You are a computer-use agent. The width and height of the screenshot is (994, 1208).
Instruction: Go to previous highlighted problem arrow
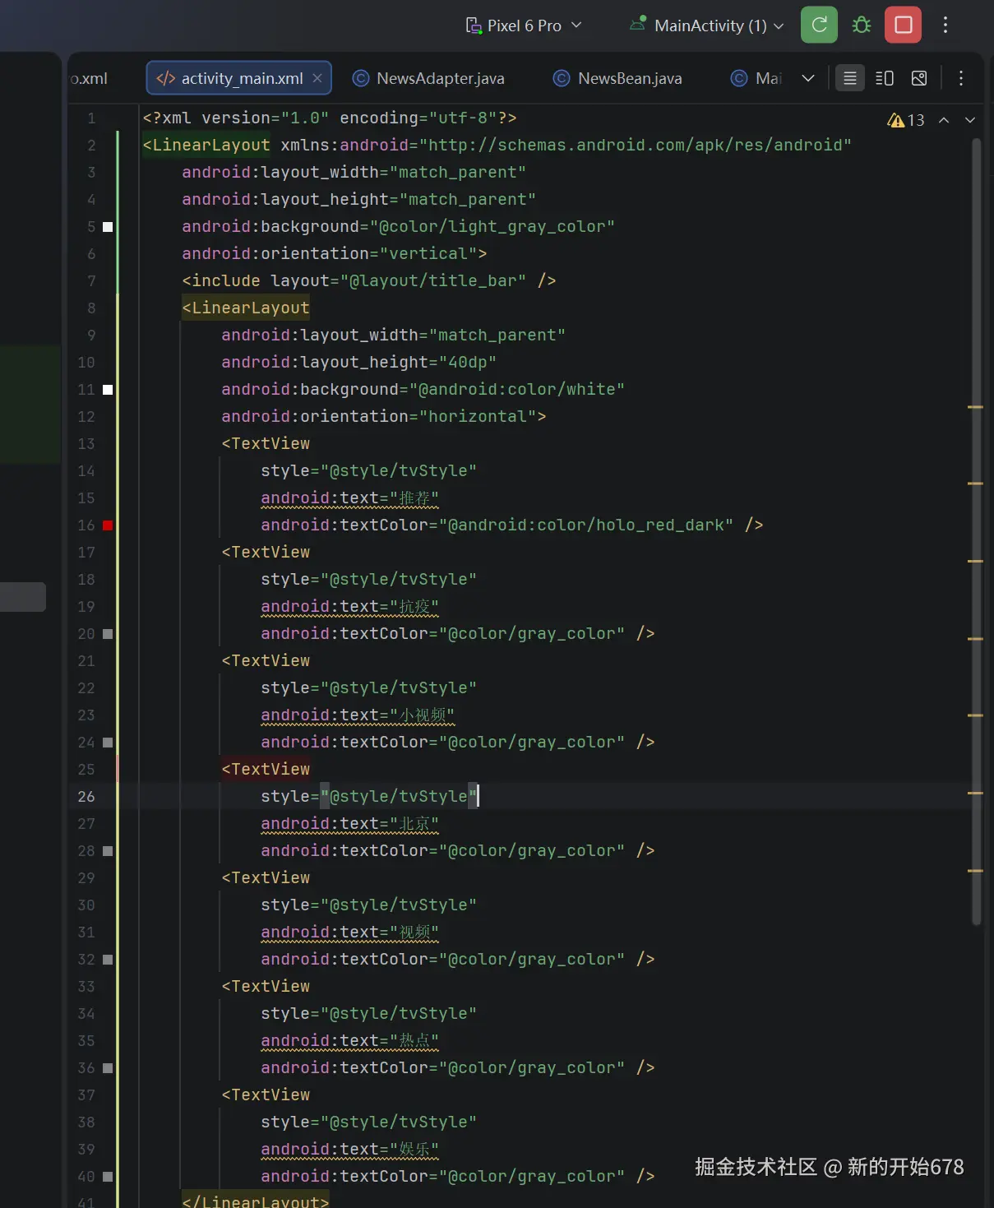[944, 120]
